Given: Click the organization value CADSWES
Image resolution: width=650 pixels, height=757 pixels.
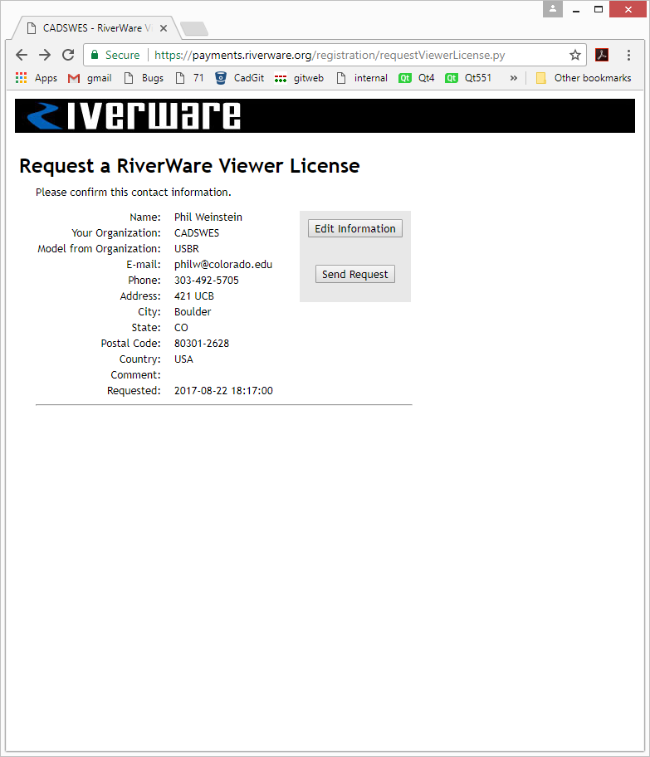Looking at the screenshot, I should click(197, 233).
